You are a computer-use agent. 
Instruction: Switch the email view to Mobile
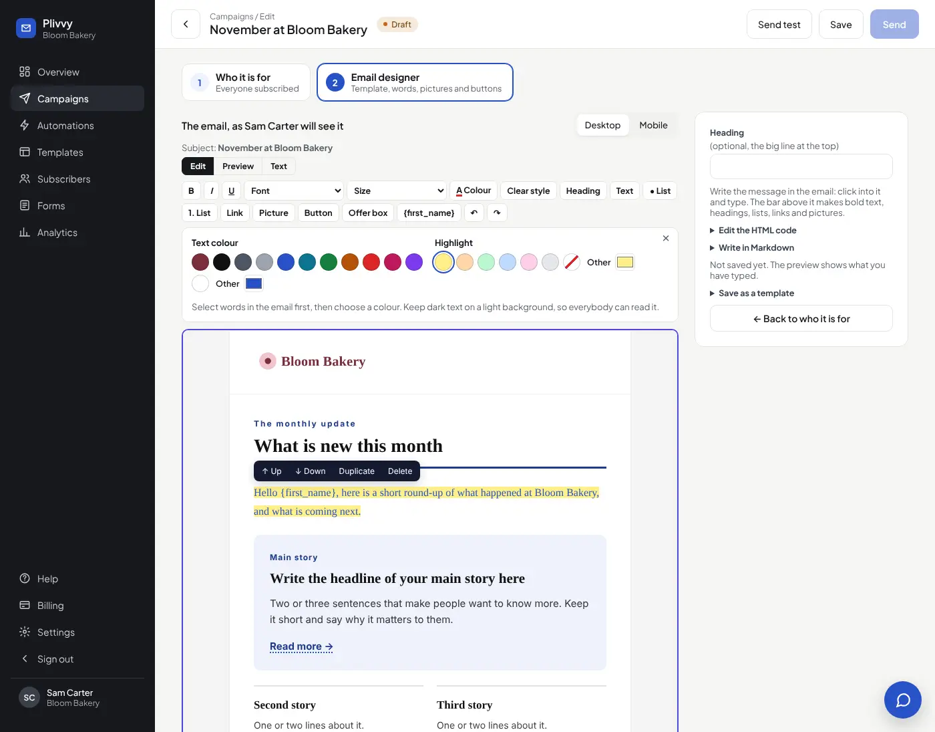[653, 125]
